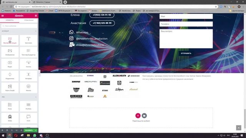Click the Zildjian brand logo
Screen dimensions: 246x138
coord(119,89)
